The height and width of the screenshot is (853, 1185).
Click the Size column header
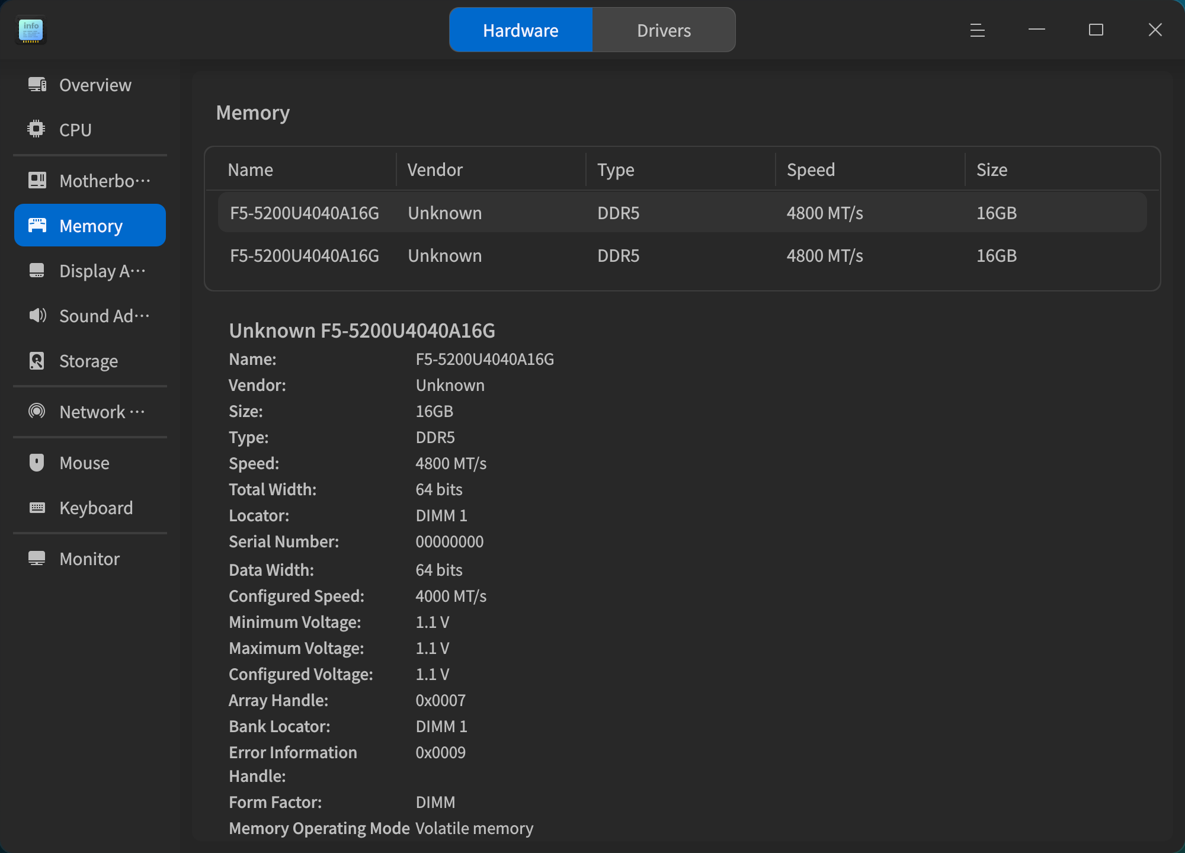pos(992,170)
